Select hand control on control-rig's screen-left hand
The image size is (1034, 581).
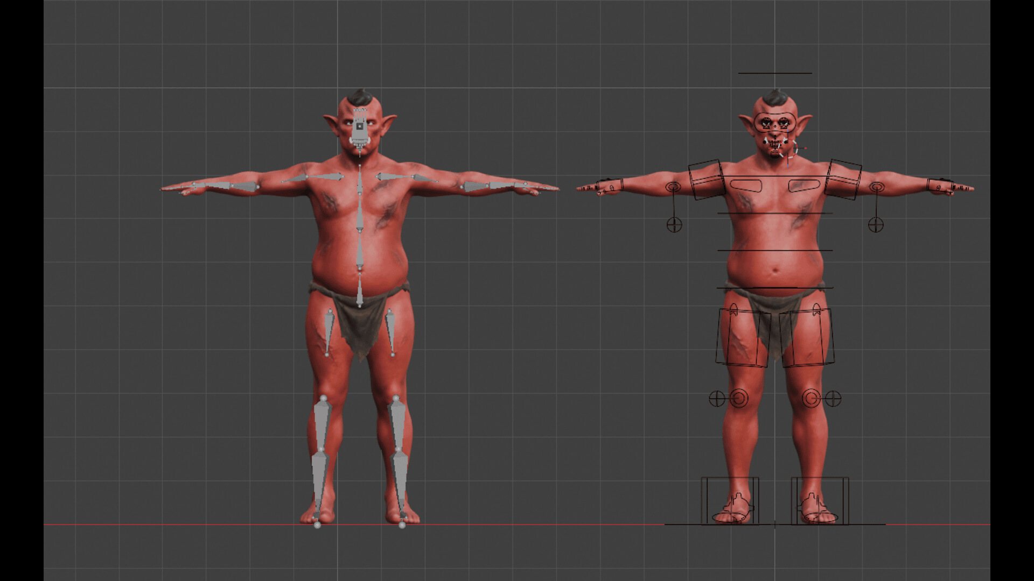tap(609, 186)
